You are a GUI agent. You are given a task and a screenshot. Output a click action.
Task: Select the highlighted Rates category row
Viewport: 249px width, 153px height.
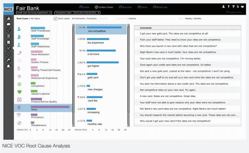coord(43,108)
